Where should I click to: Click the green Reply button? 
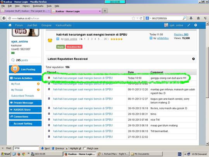(x=60, y=47)
